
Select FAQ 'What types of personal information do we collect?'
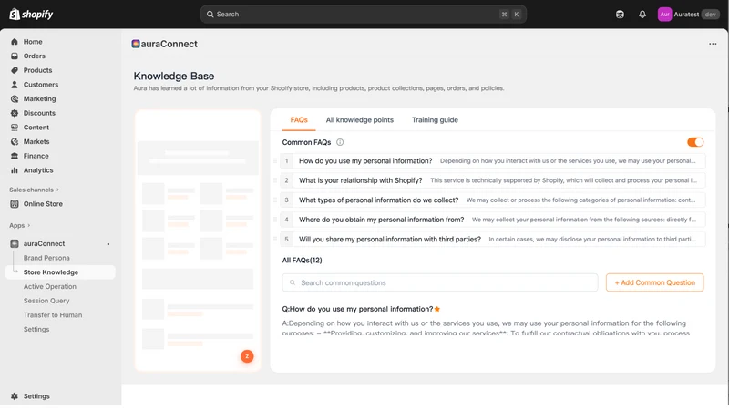click(x=493, y=200)
